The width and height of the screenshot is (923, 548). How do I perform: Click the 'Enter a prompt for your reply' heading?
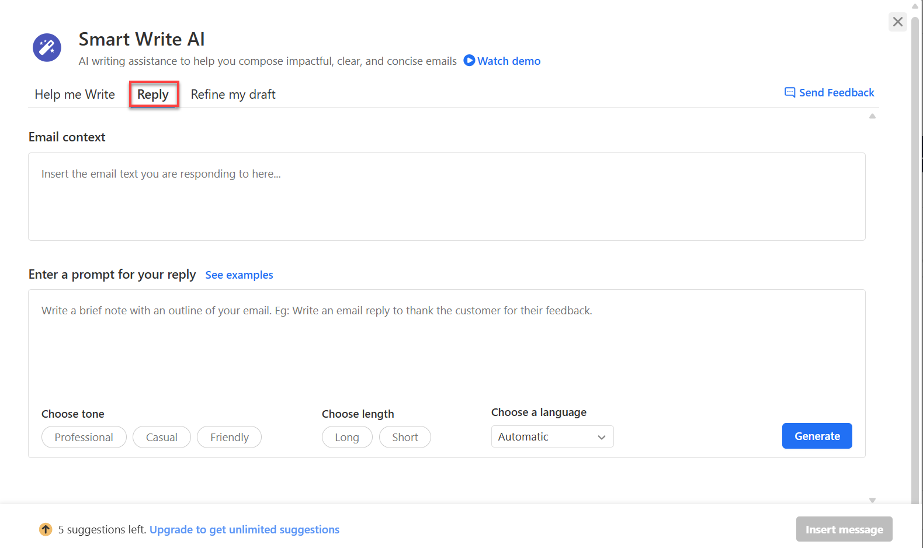pyautogui.click(x=112, y=274)
